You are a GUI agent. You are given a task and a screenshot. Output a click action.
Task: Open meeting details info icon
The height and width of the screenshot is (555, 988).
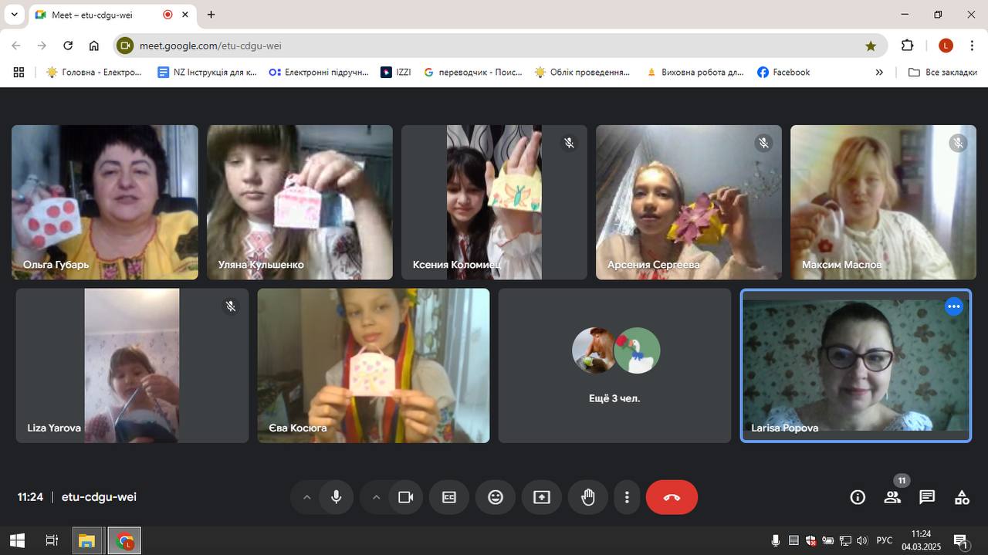tap(858, 497)
